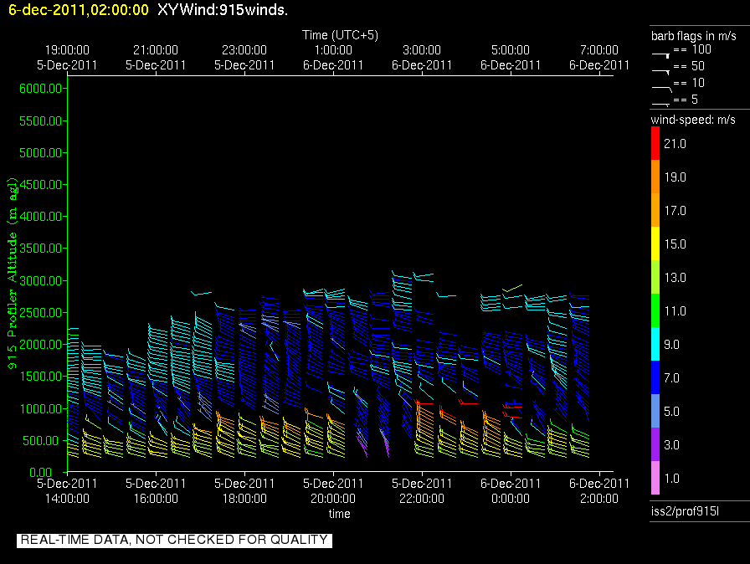Click the 5500.00 altitude tick label

click(x=41, y=121)
